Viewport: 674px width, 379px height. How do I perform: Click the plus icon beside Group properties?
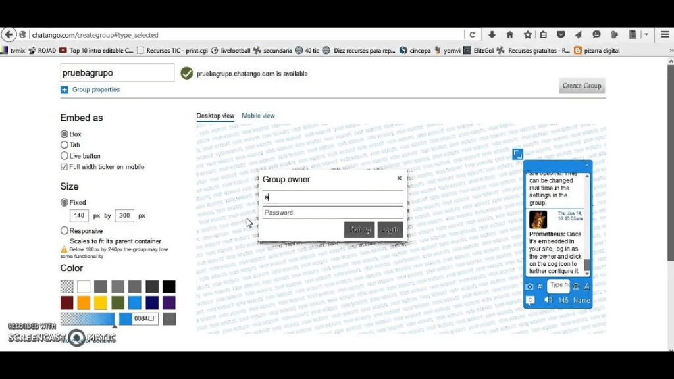point(65,89)
